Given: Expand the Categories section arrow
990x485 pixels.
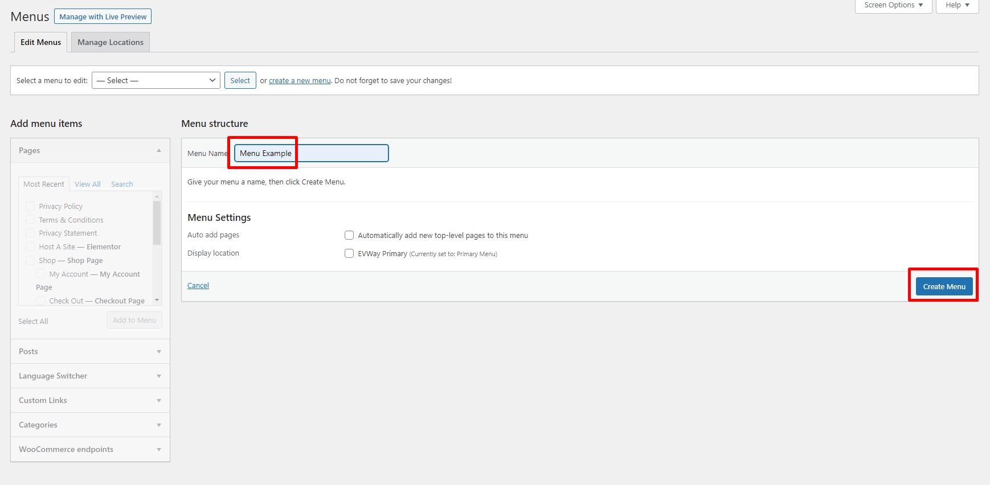Looking at the screenshot, I should click(x=159, y=425).
